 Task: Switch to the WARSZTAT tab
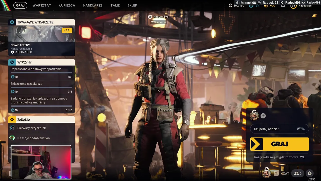point(42,5)
